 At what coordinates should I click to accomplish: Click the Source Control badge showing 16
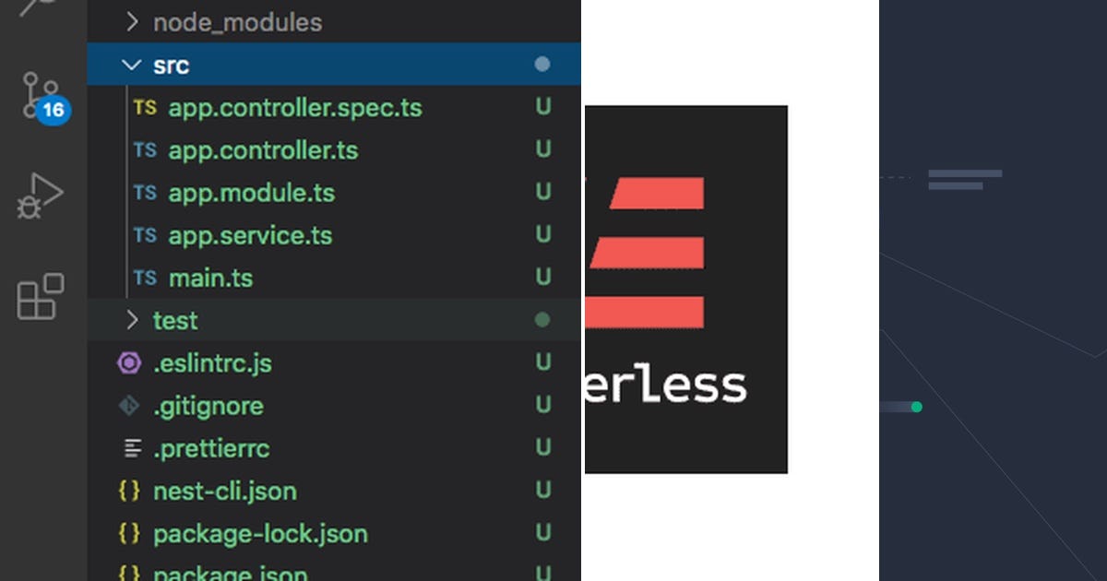(x=54, y=111)
